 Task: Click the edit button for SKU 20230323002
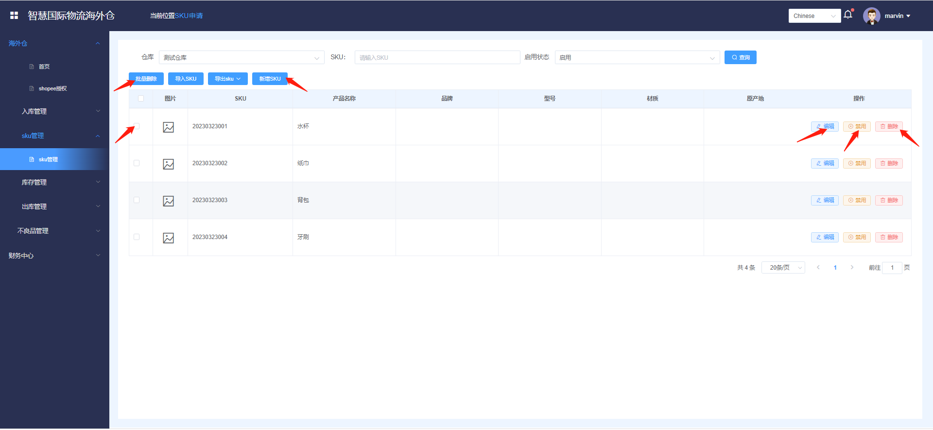(x=825, y=163)
